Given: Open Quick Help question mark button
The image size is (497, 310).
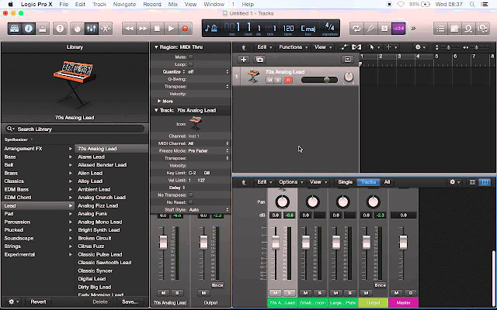Looking at the screenshot, I should click(x=60, y=29).
